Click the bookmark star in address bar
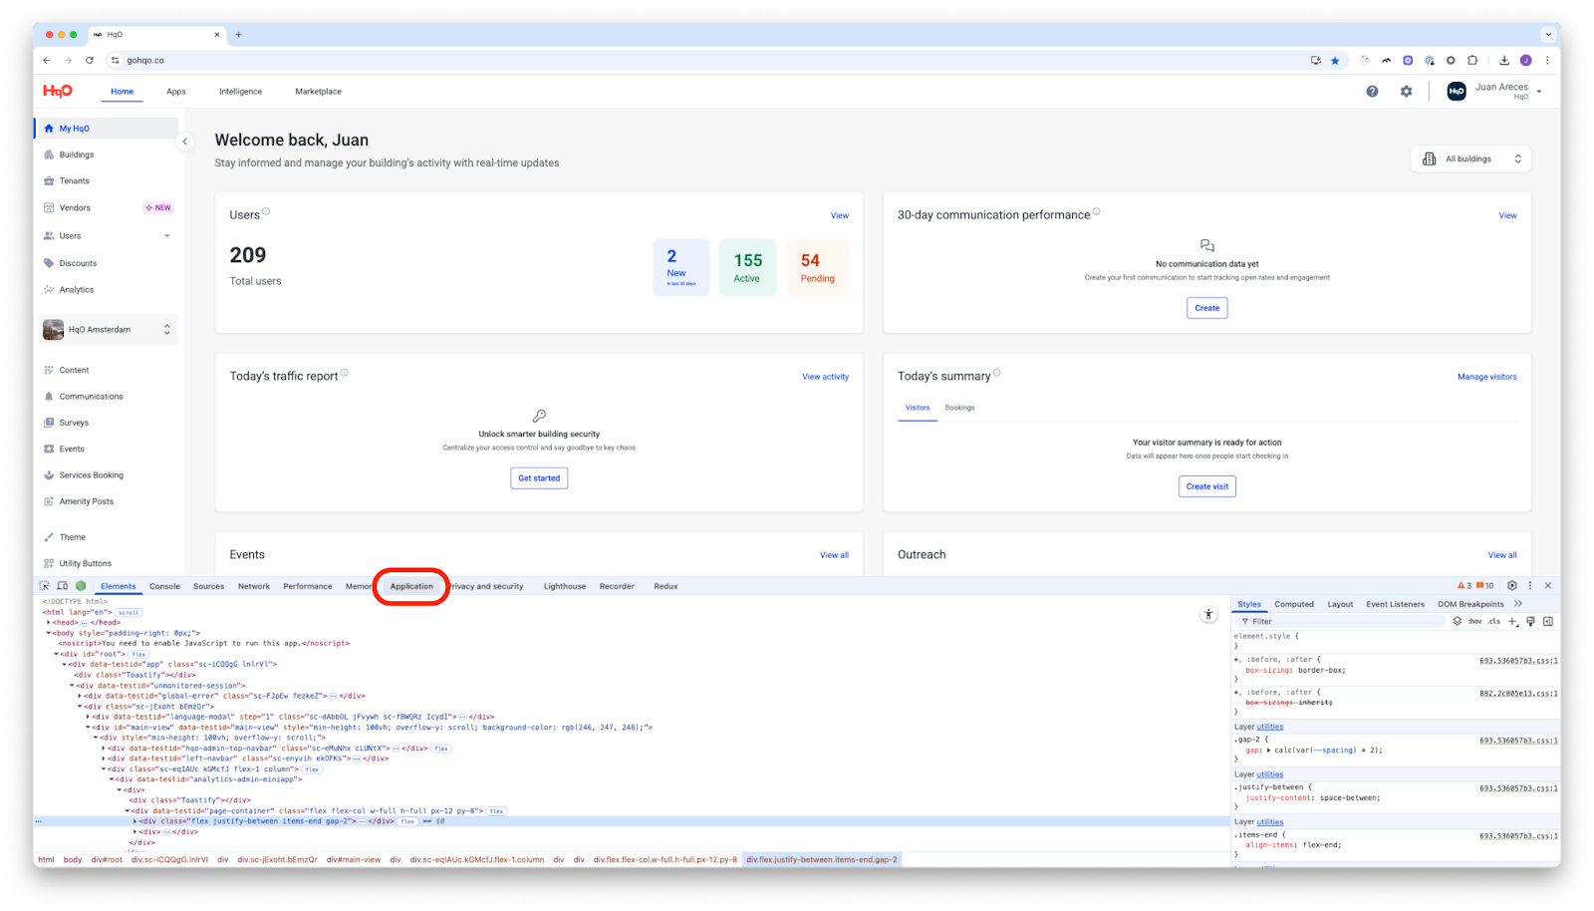This screenshot has height=911, width=1594. [x=1335, y=61]
